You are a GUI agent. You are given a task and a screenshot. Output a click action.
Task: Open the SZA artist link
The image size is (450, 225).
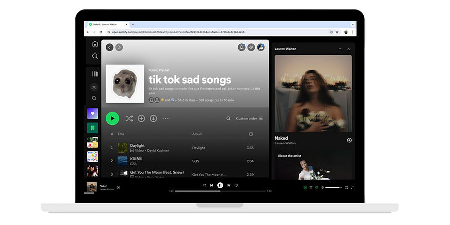click(x=133, y=164)
